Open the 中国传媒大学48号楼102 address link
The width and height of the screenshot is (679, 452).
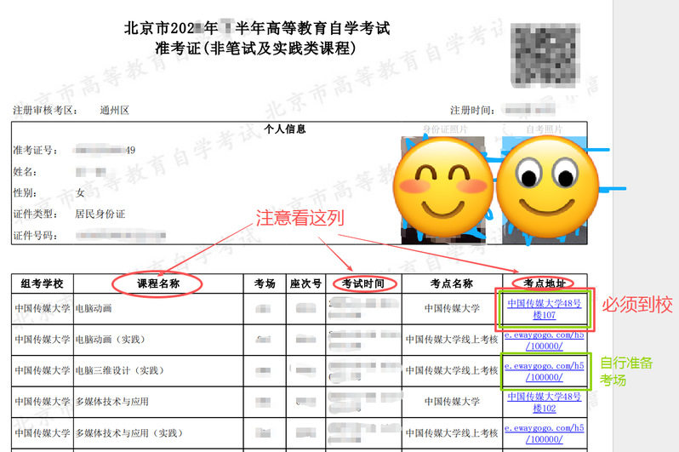pos(544,402)
